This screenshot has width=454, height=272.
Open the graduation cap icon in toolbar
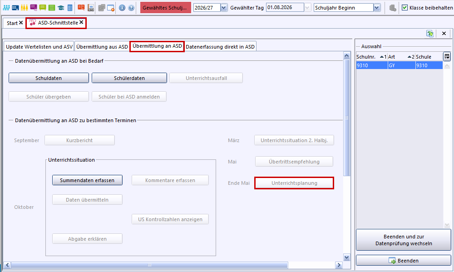pyautogui.click(x=61, y=8)
